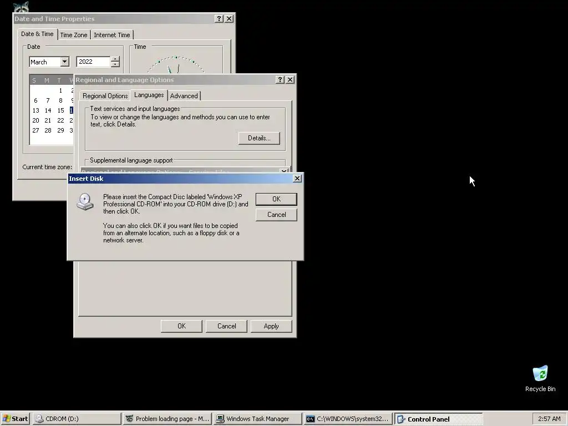Select day 21 in the calendar
The width and height of the screenshot is (568, 426).
(48, 120)
